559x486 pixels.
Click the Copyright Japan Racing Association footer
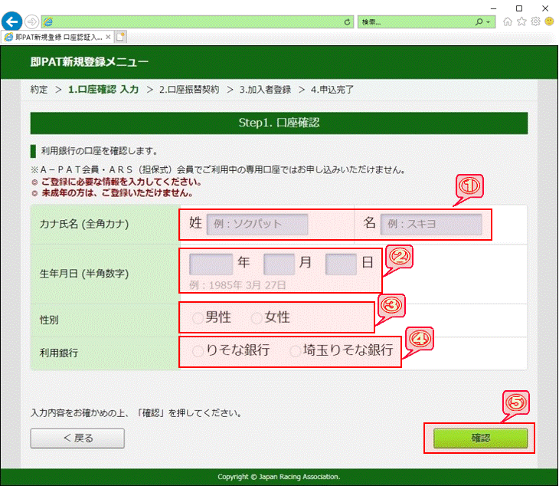point(279,477)
